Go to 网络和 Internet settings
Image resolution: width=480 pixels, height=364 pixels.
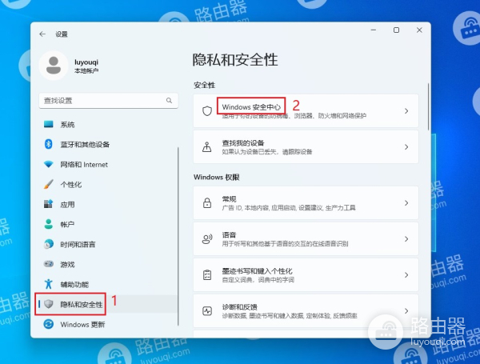pyautogui.click(x=84, y=165)
